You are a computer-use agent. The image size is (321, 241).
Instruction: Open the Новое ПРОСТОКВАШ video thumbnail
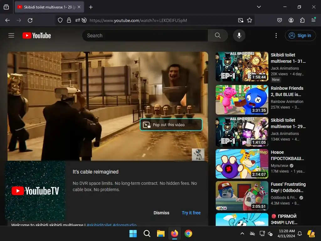point(242,164)
